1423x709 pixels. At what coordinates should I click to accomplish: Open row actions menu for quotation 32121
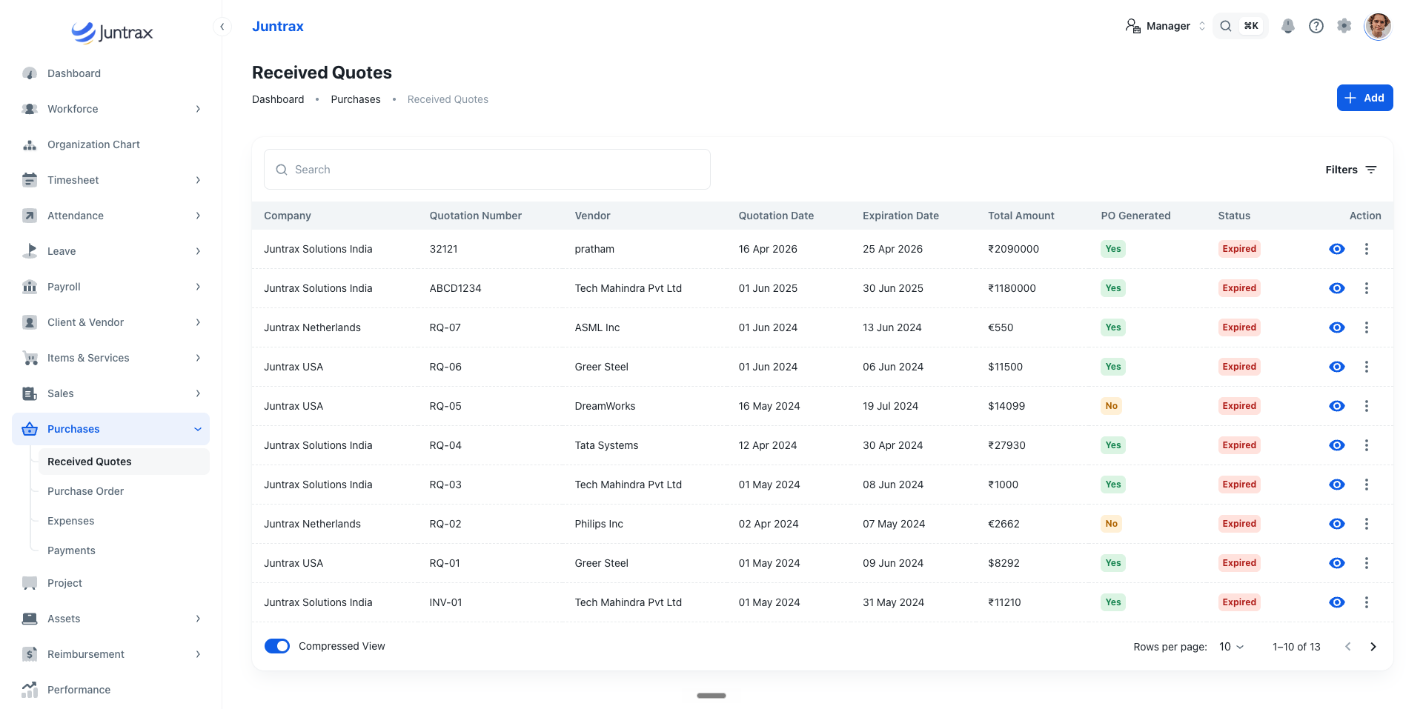click(x=1367, y=249)
